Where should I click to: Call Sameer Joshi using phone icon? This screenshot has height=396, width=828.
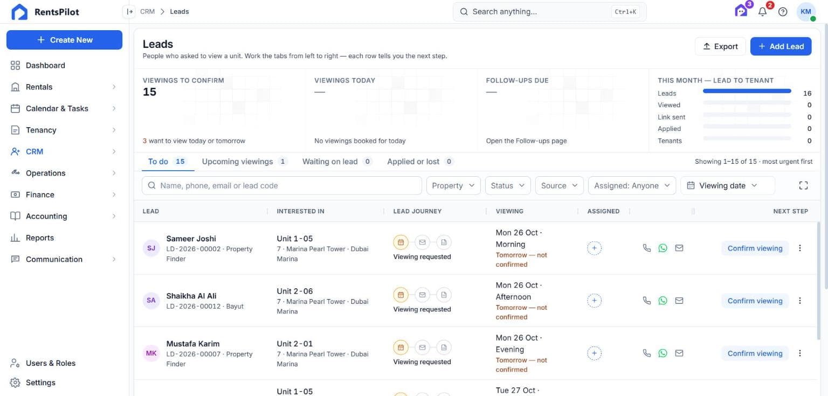(x=647, y=248)
